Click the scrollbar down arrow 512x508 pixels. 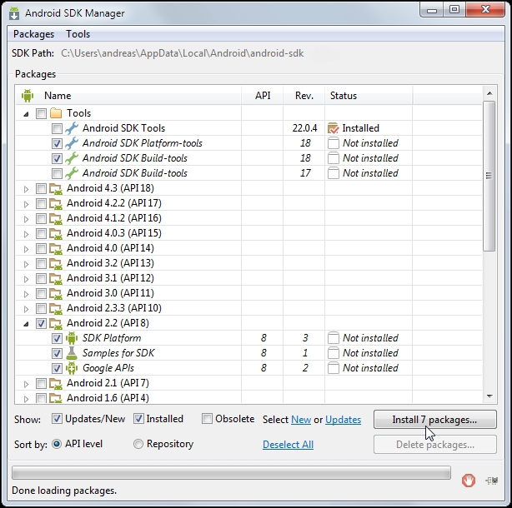(489, 396)
